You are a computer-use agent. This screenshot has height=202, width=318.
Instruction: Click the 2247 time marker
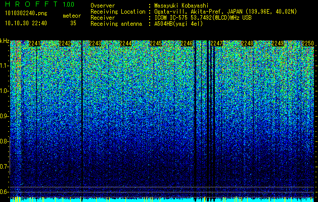(x=216, y=43)
